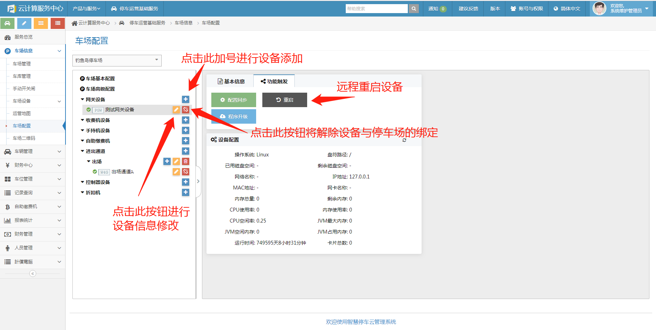Image resolution: width=656 pixels, height=330 pixels.
Task: Collapse the 出场 channel tree node
Action: 89,161
